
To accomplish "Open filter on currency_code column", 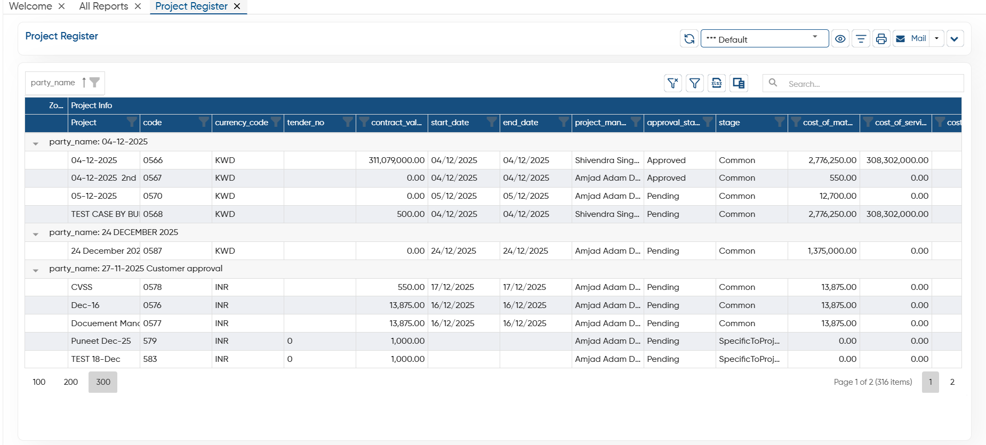I will tap(275, 123).
